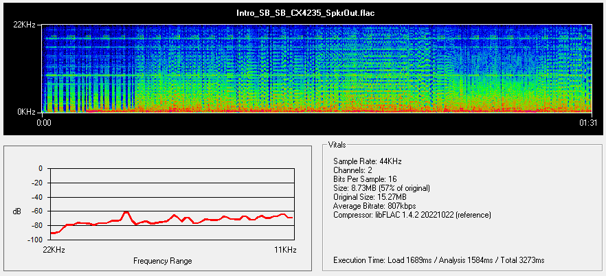606x276 pixels.
Task: Select the Compressor libFLAC 1.4.2 line
Action: (412, 214)
